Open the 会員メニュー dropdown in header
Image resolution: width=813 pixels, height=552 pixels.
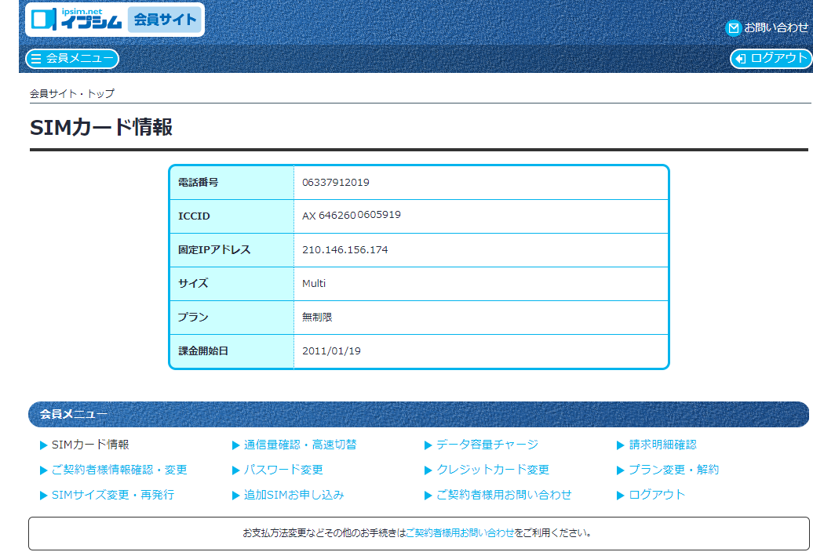[x=72, y=59]
